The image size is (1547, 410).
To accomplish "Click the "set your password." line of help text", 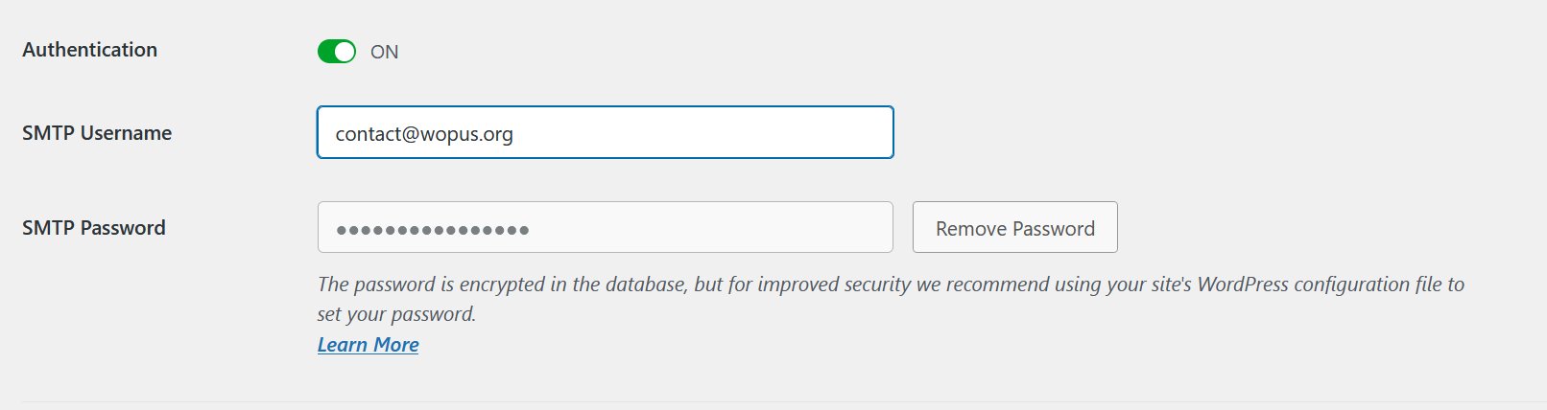I will point(396,314).
